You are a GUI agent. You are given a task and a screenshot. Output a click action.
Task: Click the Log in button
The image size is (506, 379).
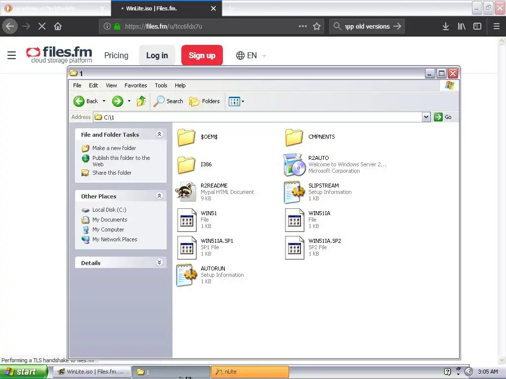157,55
